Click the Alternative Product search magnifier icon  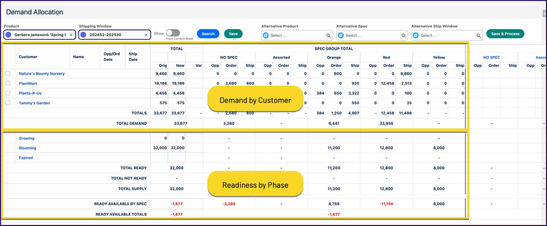pos(329,36)
